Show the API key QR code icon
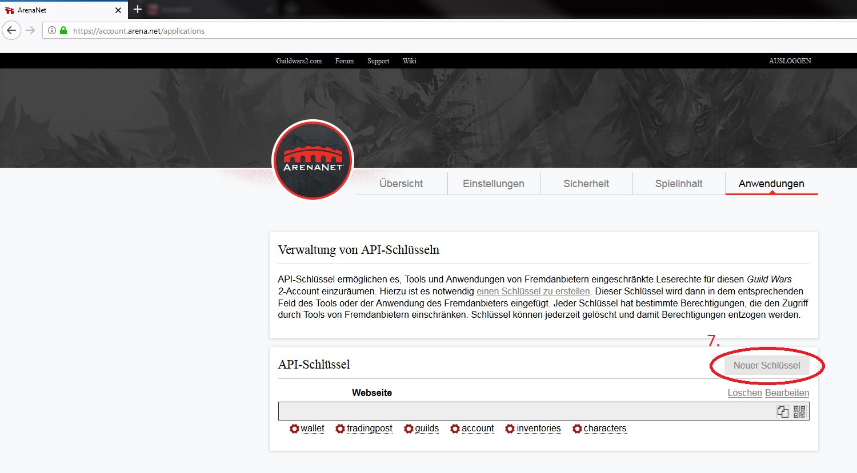Image resolution: width=857 pixels, height=473 pixels. [x=799, y=411]
